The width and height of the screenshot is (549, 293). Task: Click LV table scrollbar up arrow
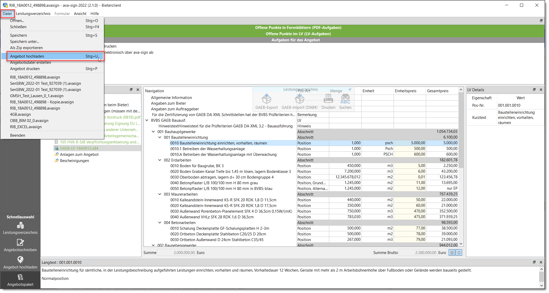click(461, 90)
